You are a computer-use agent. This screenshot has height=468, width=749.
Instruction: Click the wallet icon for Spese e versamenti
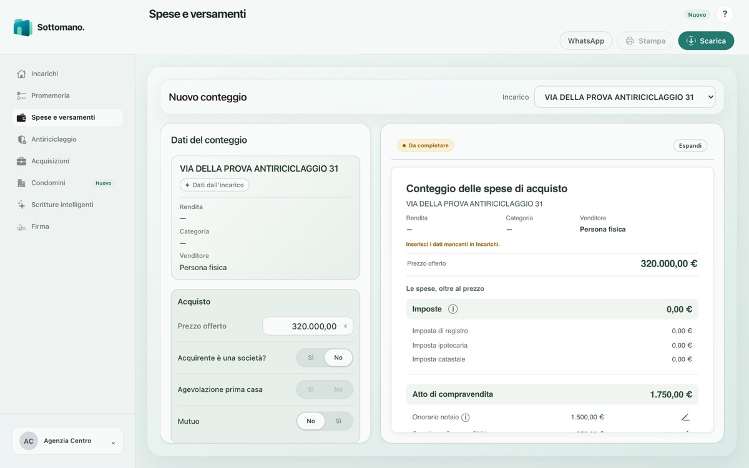[21, 117]
